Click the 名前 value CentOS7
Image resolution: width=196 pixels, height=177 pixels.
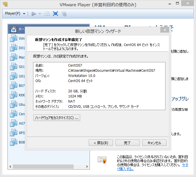(75, 65)
